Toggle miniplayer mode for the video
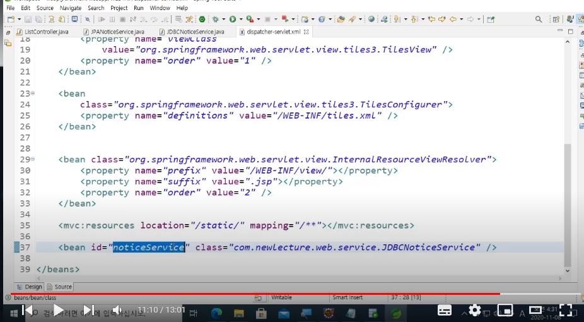Image resolution: width=584 pixels, height=322 pixels. 505,310
